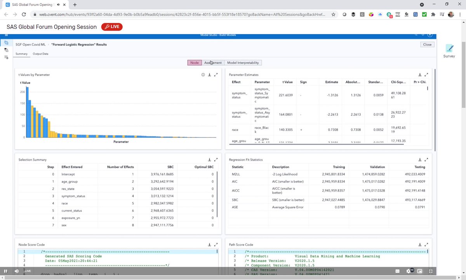Expand the Node Score Code panel

216,245
